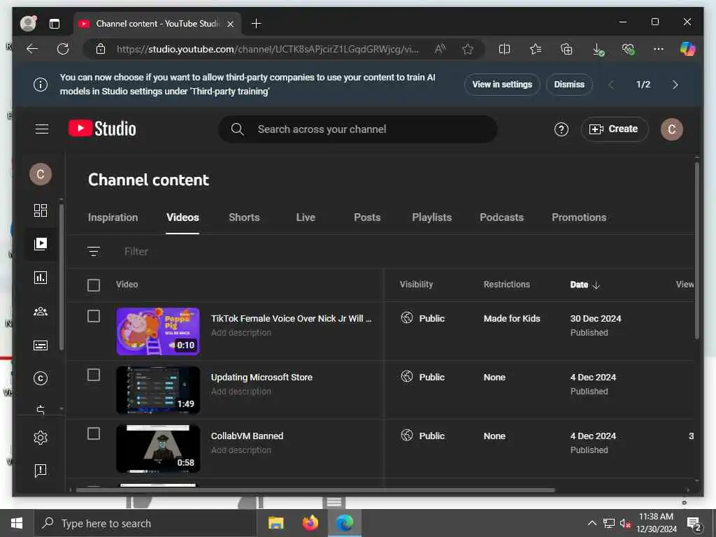The height and width of the screenshot is (537, 716).
Task: Switch to the Playlists tab
Action: click(x=431, y=217)
